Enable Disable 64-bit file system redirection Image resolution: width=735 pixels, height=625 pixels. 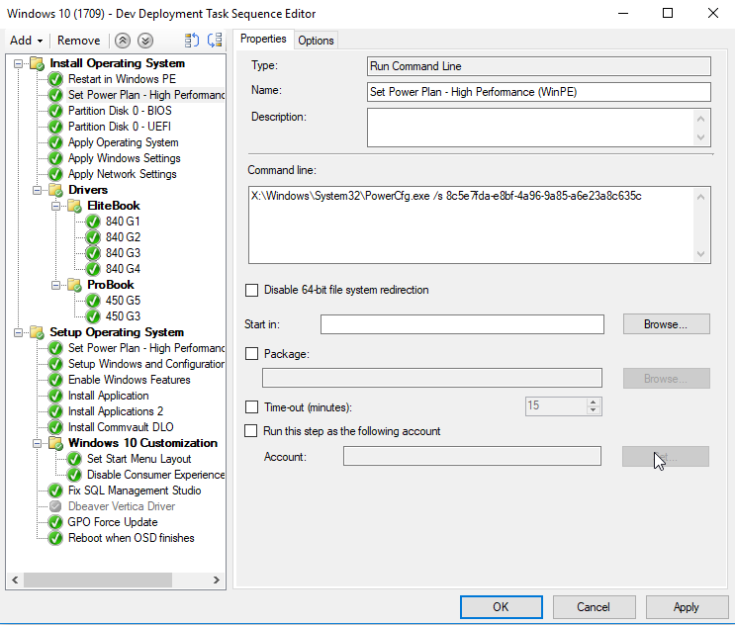(251, 291)
